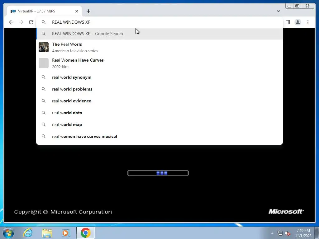Open Windows Media Player from the taskbar
The height and width of the screenshot is (239, 319).
pyautogui.click(x=66, y=233)
